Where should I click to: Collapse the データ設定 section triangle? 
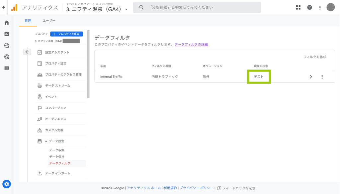coord(46,141)
